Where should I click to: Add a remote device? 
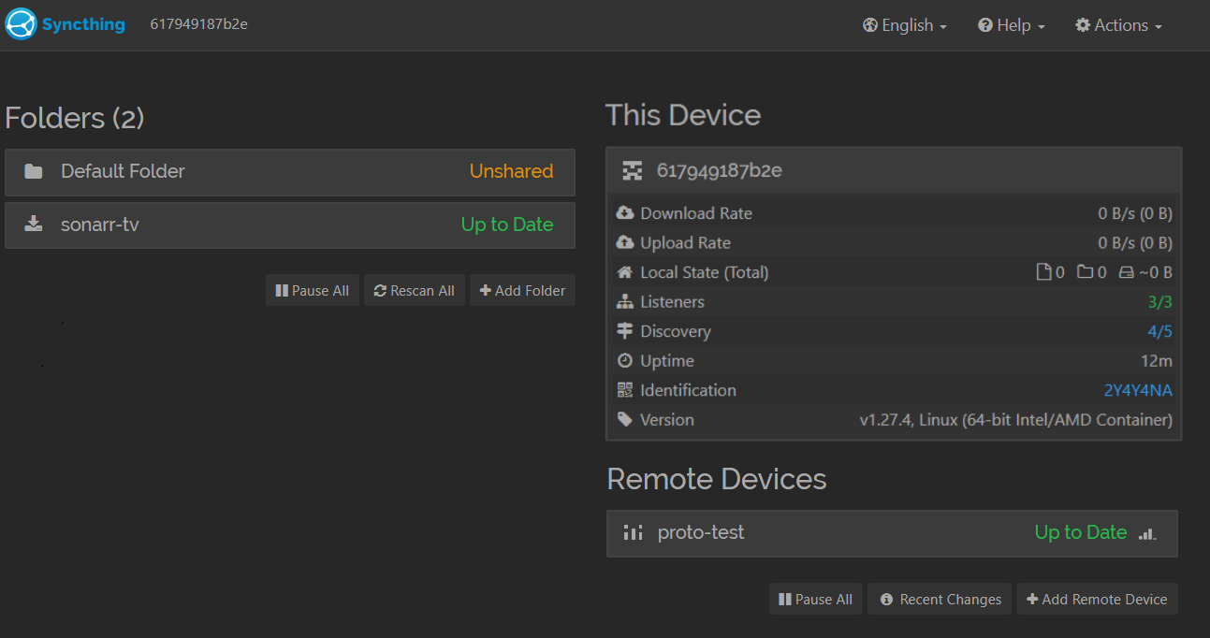[1097, 599]
